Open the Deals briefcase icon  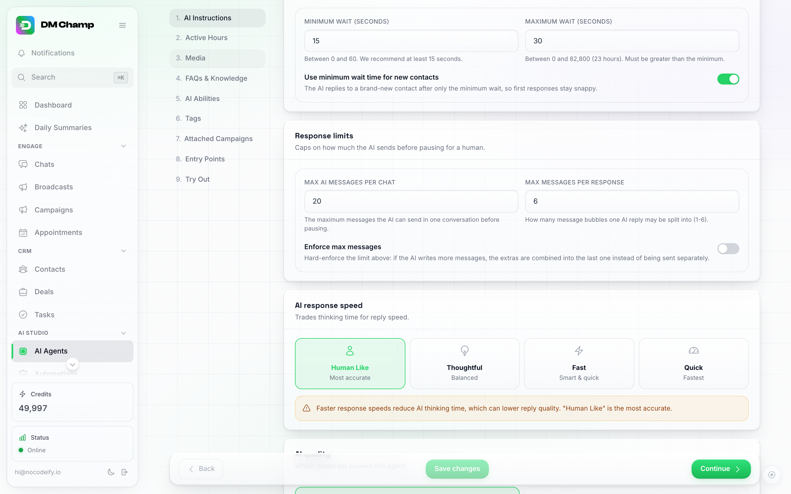click(23, 292)
